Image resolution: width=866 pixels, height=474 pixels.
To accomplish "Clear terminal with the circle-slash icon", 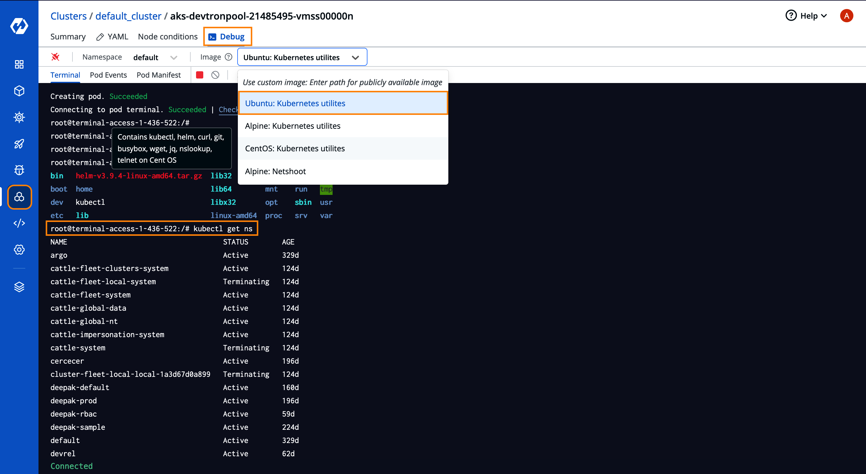I will (x=215, y=75).
